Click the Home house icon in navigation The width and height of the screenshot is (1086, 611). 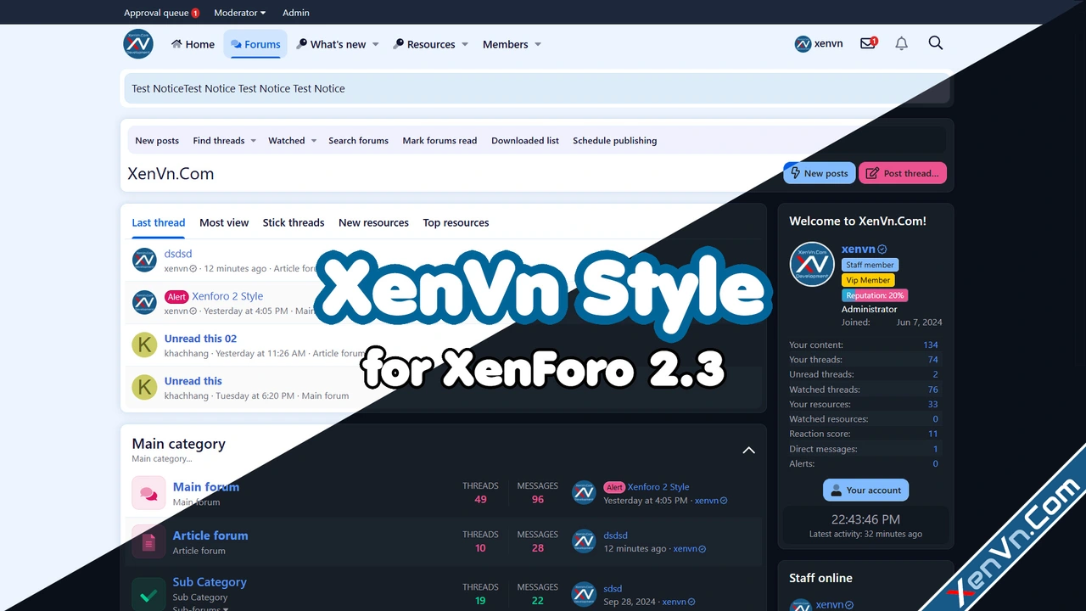[x=176, y=44]
